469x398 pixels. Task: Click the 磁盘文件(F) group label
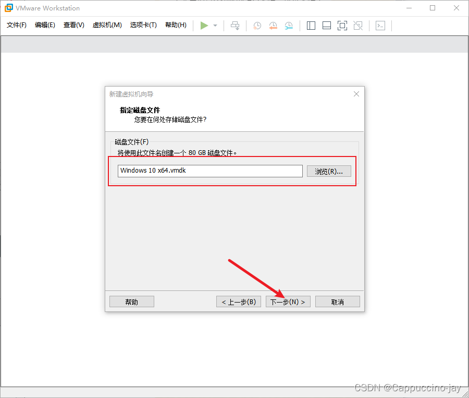[132, 142]
